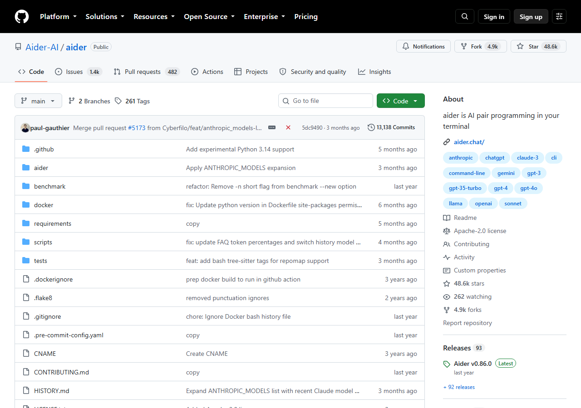The image size is (581, 408).
Task: Open the .pre-commit-config.yaml file
Action: tap(69, 335)
